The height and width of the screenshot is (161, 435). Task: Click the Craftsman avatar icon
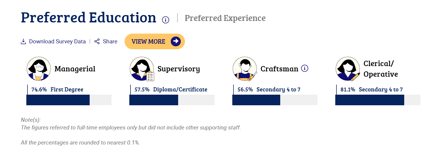coord(245,69)
